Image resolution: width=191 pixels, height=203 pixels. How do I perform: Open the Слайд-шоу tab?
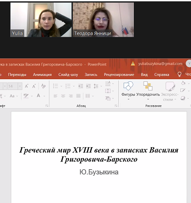click(68, 74)
